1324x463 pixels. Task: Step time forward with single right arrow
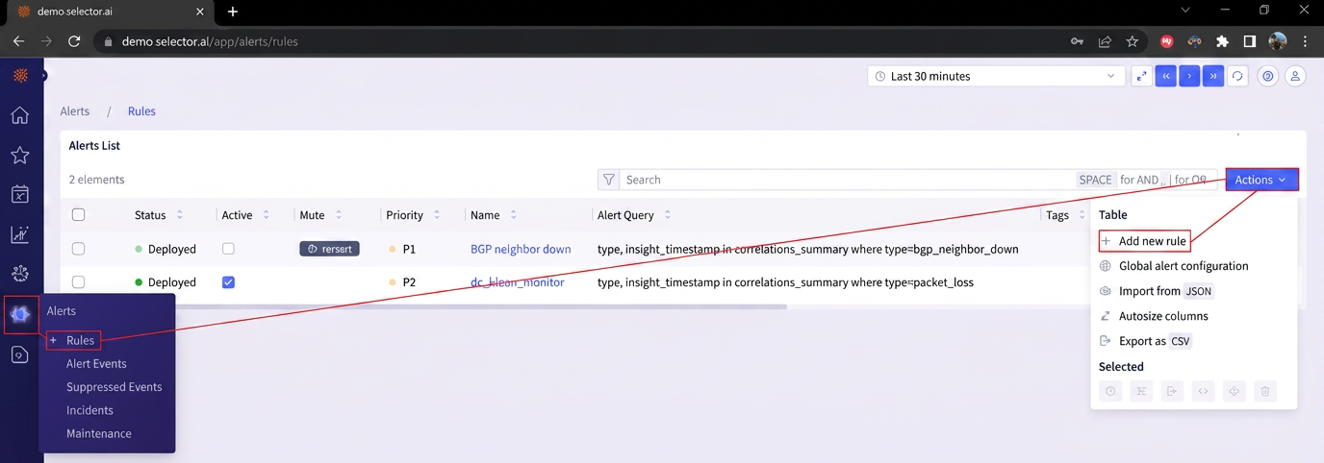click(1189, 76)
